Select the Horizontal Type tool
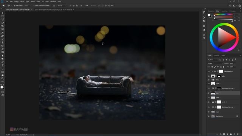 [3, 65]
